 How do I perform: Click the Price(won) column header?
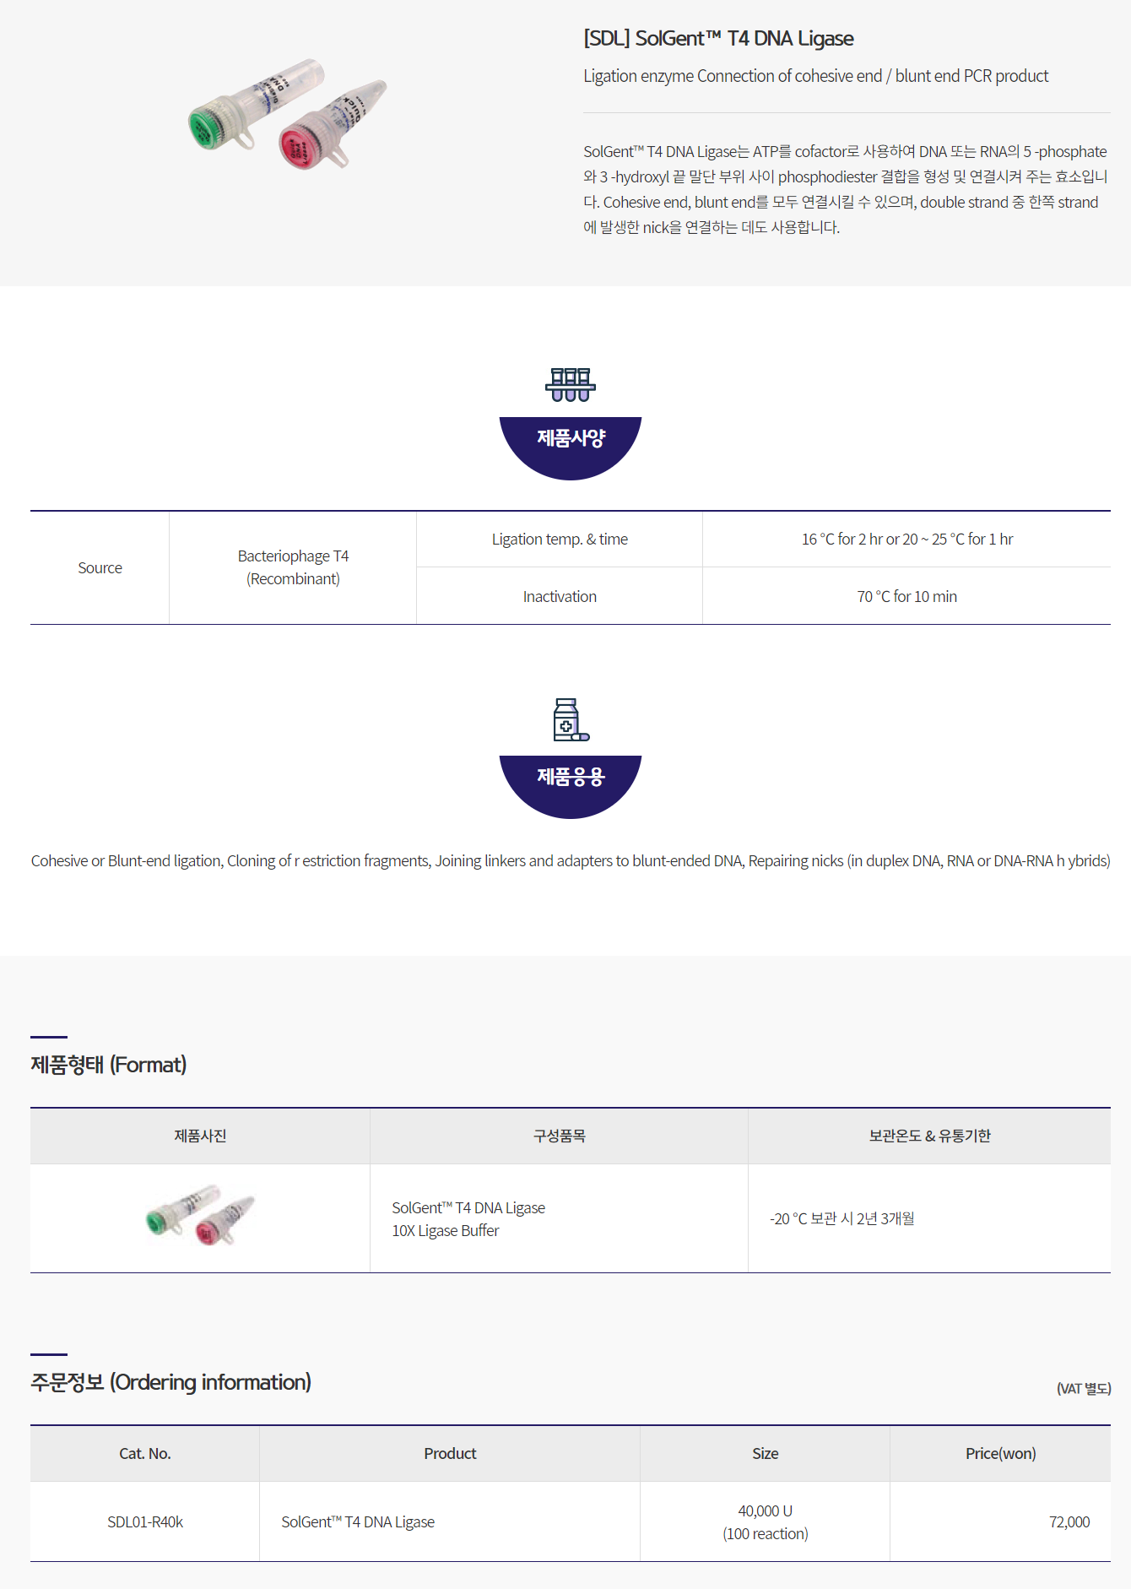pos(1000,1453)
